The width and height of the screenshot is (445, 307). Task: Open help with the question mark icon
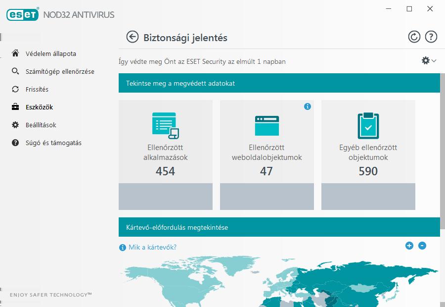(431, 37)
